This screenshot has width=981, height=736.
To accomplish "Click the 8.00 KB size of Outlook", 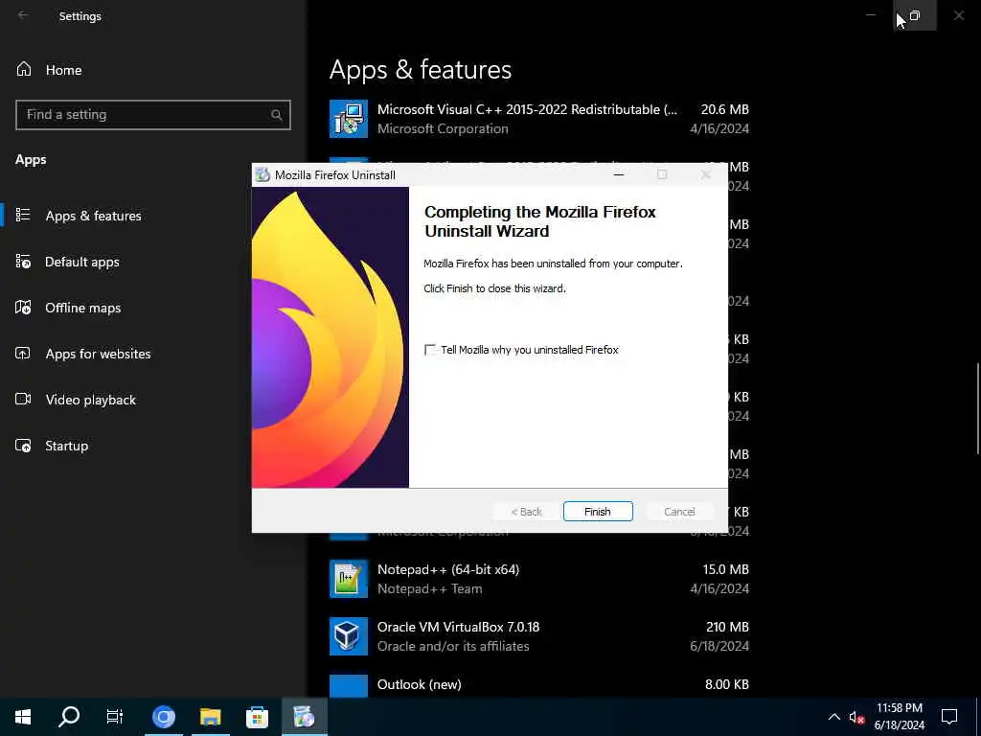I will [726, 684].
